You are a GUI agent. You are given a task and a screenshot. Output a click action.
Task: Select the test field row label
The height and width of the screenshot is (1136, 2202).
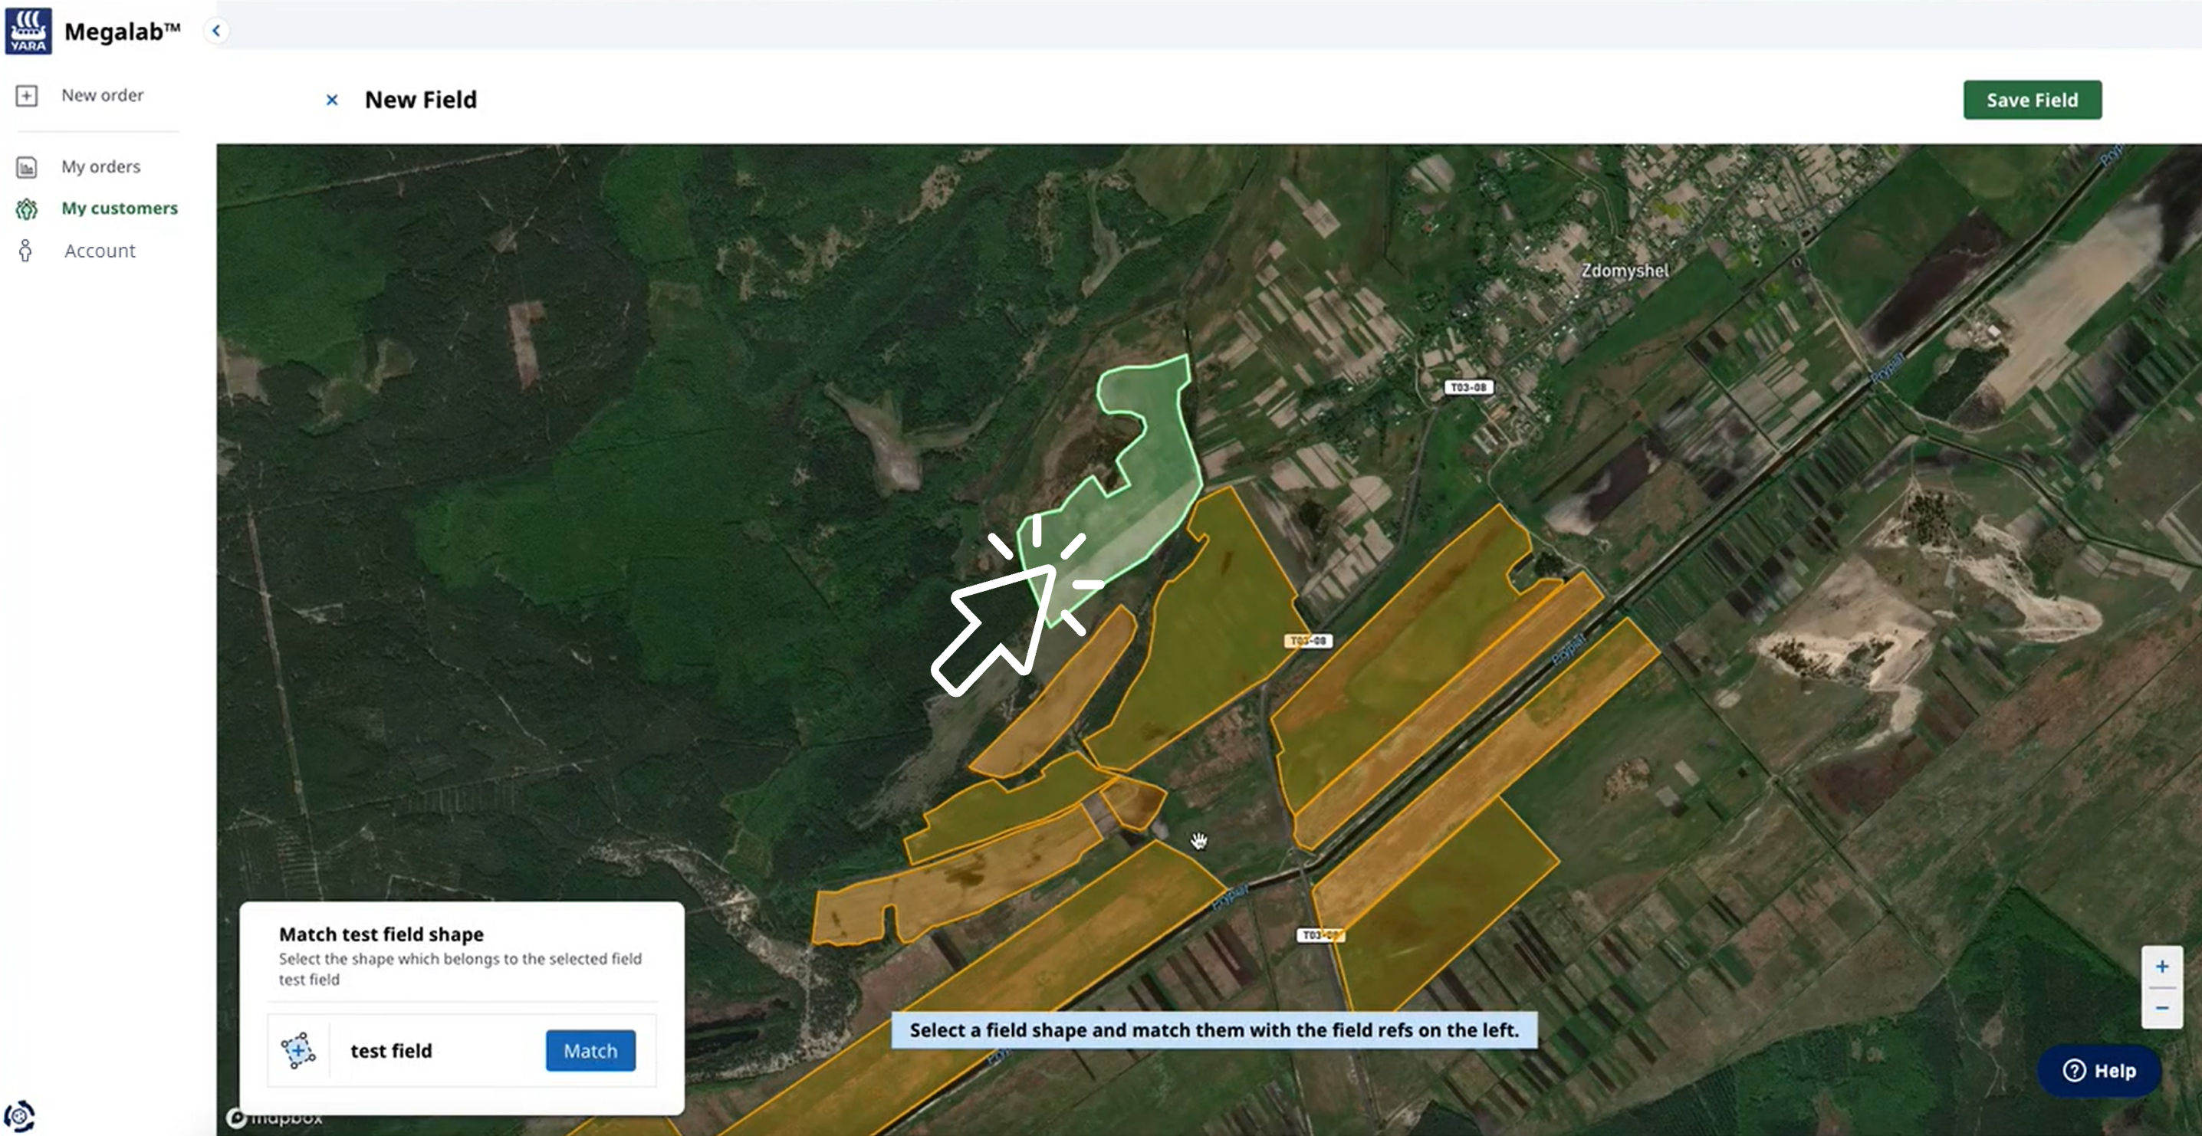(x=391, y=1050)
